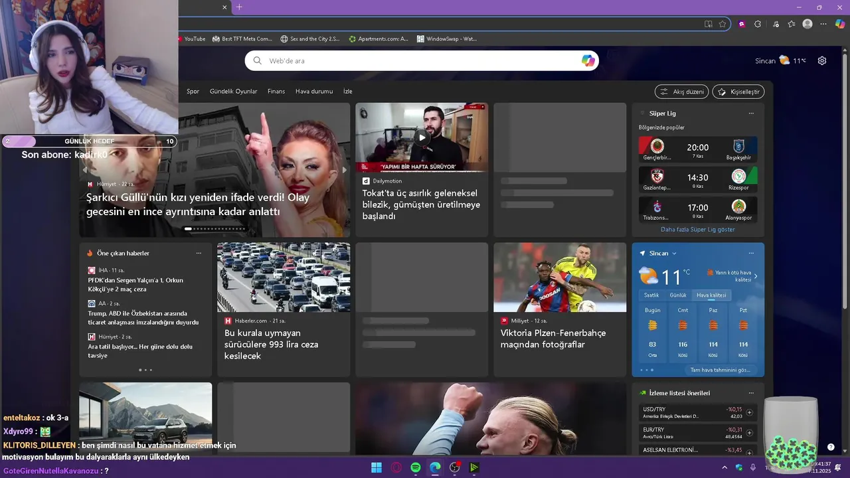The height and width of the screenshot is (478, 850).
Task: Add EUR/TRY to the watchlist
Action: coord(749,433)
